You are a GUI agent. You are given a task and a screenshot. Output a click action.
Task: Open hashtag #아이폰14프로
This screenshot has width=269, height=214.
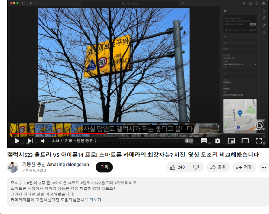click(x=66, y=182)
